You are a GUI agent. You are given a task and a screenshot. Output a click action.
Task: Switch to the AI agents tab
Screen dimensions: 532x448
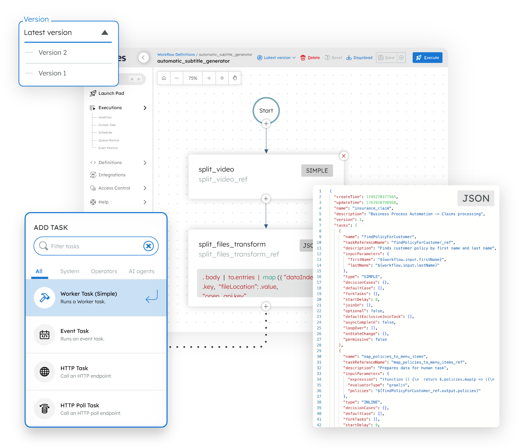pos(141,271)
